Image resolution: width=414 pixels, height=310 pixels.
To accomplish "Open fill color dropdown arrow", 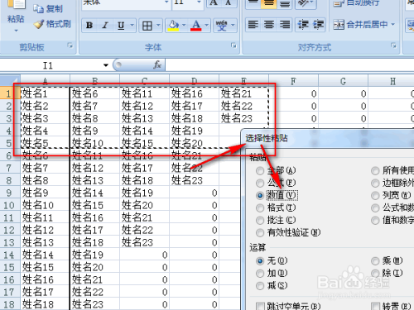I will point(184,26).
